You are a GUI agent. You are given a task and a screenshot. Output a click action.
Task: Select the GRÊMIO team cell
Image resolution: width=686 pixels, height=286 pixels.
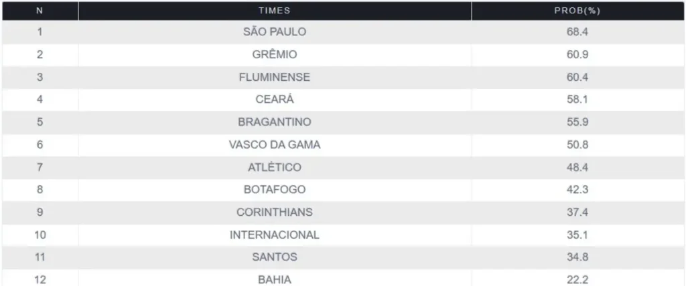(274, 54)
